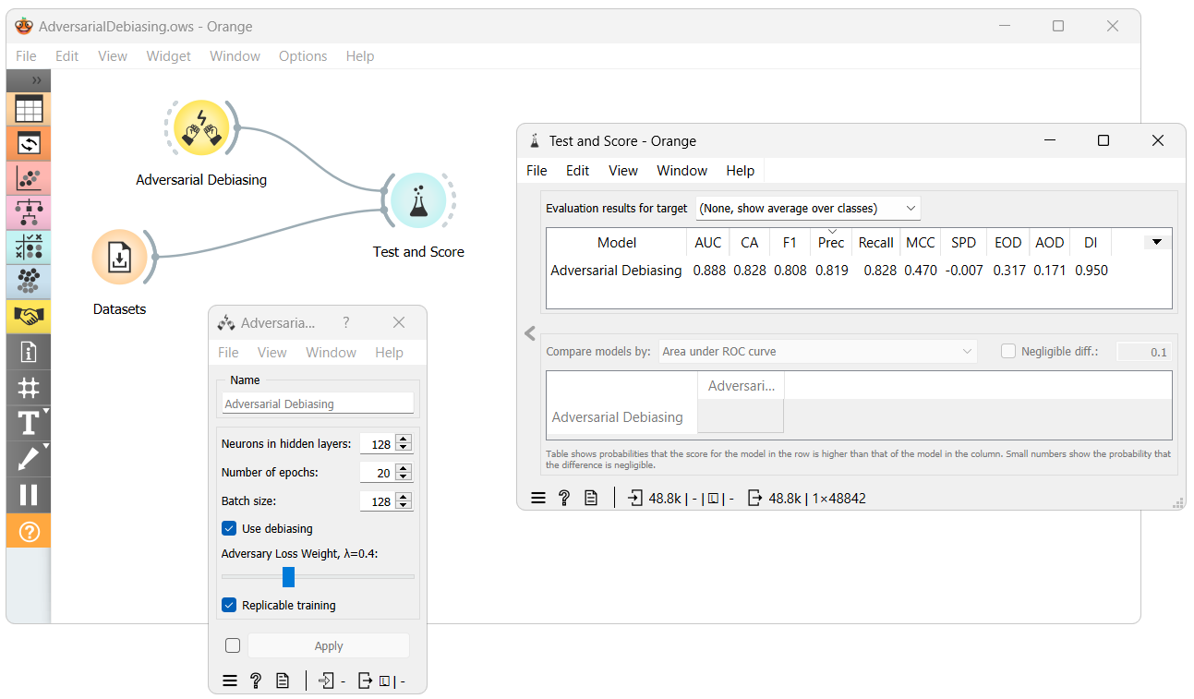
Task: Sort table by Prec column header
Action: (x=831, y=242)
